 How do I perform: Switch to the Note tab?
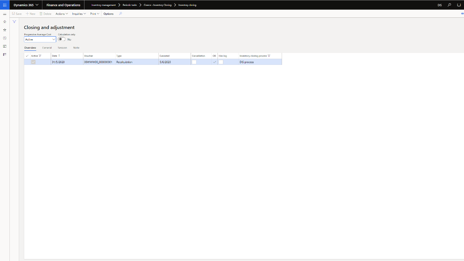point(76,48)
